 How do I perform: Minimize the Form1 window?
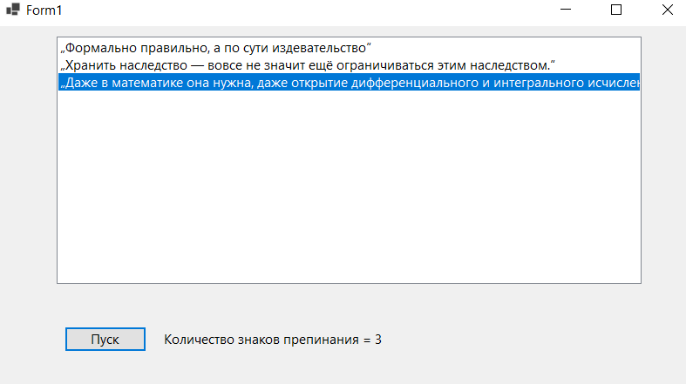(566, 10)
